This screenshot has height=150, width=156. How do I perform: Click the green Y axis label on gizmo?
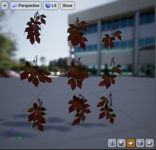[x=20, y=138]
